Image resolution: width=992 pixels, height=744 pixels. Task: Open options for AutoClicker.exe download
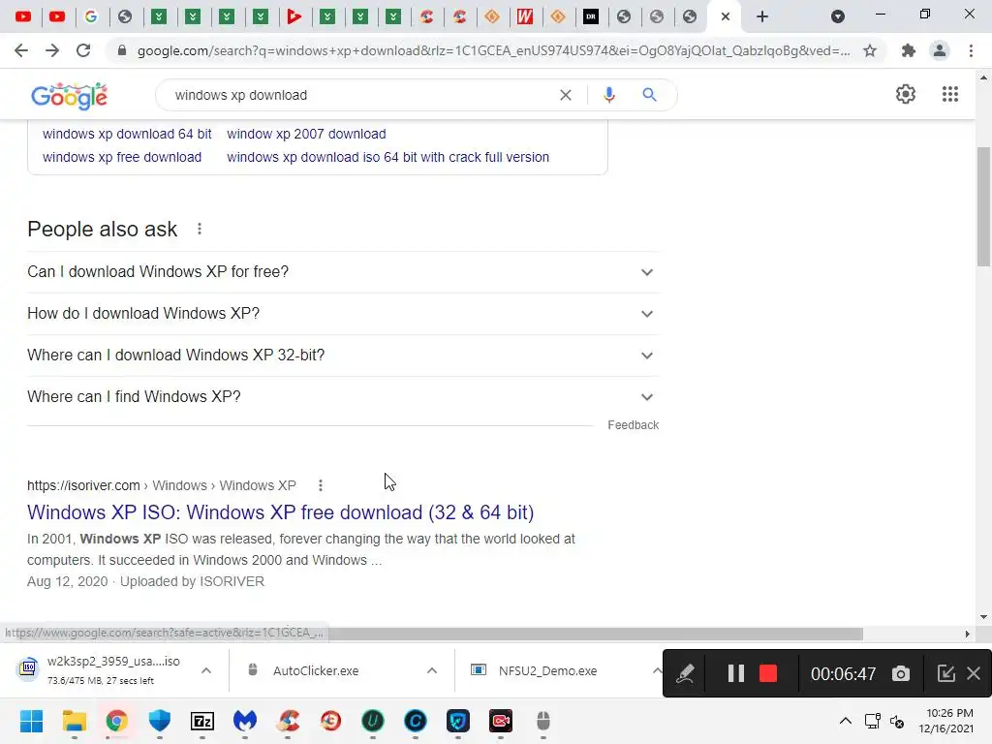pyautogui.click(x=431, y=670)
